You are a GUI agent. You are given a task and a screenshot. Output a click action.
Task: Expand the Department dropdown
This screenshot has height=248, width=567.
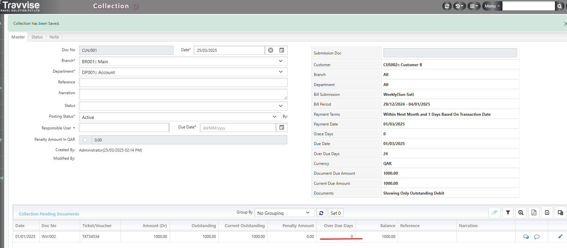tap(281, 72)
